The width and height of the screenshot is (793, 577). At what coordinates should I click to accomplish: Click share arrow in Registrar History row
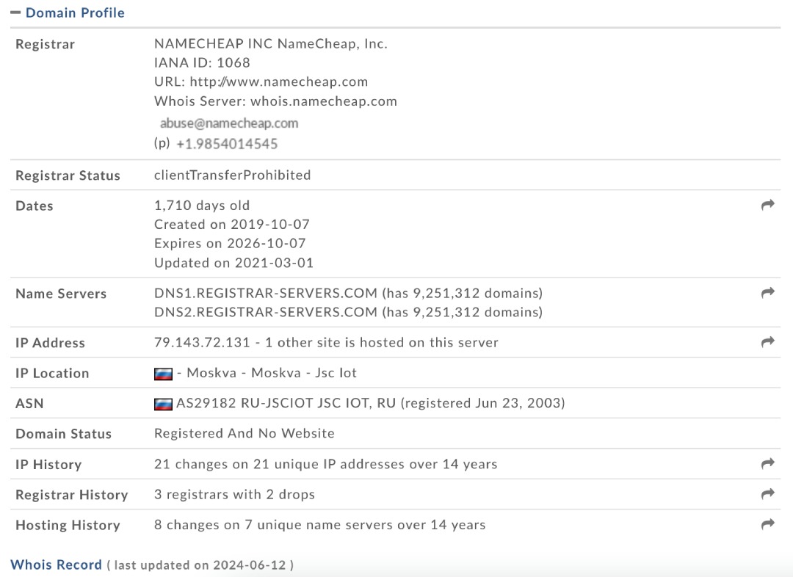(768, 494)
